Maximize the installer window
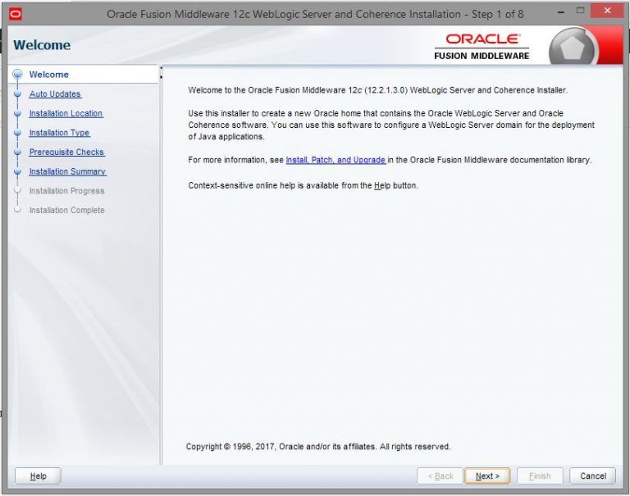Viewport: 630px width, 496px height. (x=579, y=11)
